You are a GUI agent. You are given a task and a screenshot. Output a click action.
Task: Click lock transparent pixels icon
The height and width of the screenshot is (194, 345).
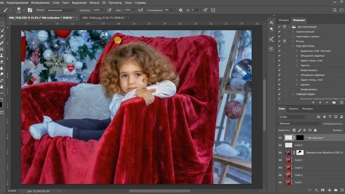click(x=294, y=130)
